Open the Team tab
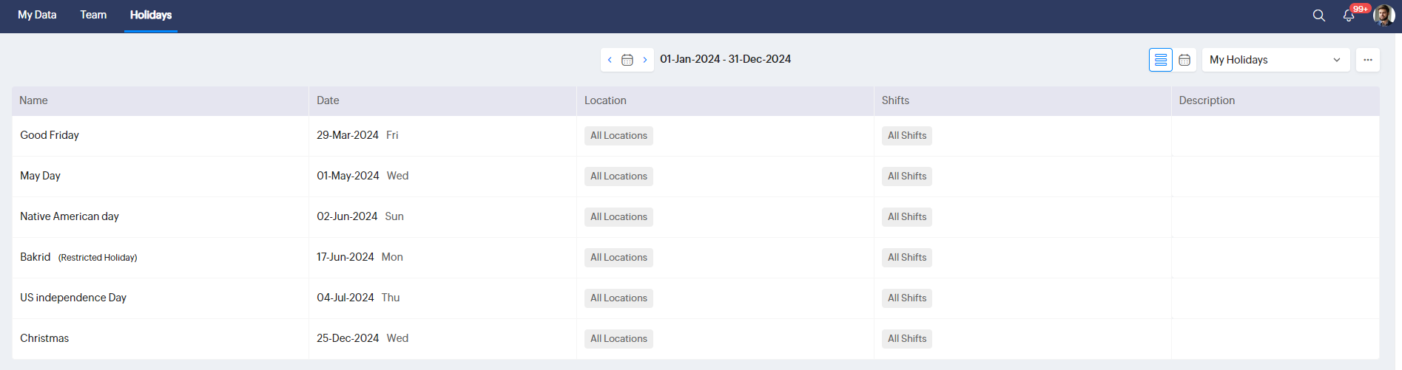Screen dimensions: 1402x370 [93, 15]
